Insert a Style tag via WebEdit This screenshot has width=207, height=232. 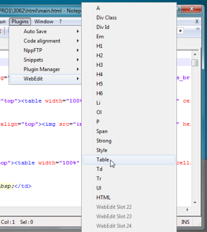click(129, 150)
